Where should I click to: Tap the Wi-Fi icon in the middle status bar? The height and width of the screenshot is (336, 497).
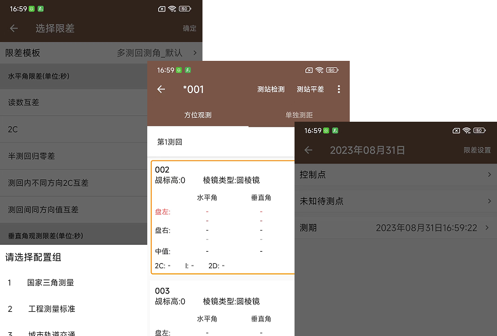(319, 70)
